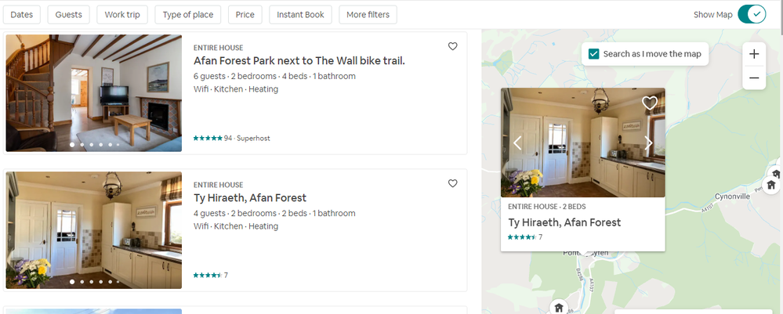Favorite Ty Hiraeth listing in results list
The width and height of the screenshot is (783, 314).
(x=452, y=184)
